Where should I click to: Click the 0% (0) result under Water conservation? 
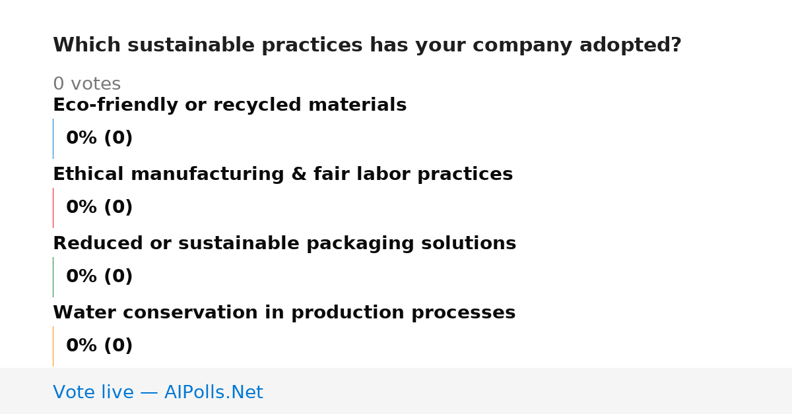pyautogui.click(x=99, y=346)
